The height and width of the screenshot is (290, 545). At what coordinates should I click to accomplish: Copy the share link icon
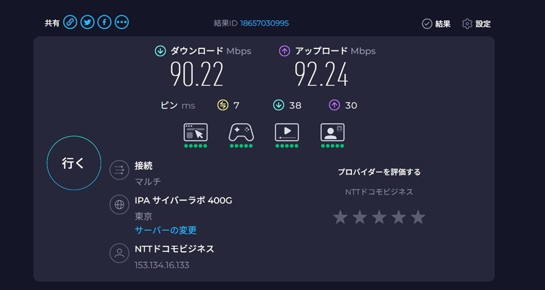coord(70,22)
